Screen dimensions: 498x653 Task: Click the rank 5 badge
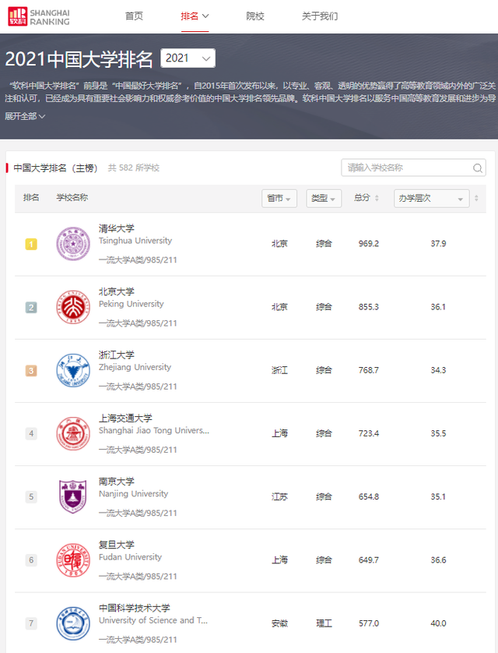point(31,497)
